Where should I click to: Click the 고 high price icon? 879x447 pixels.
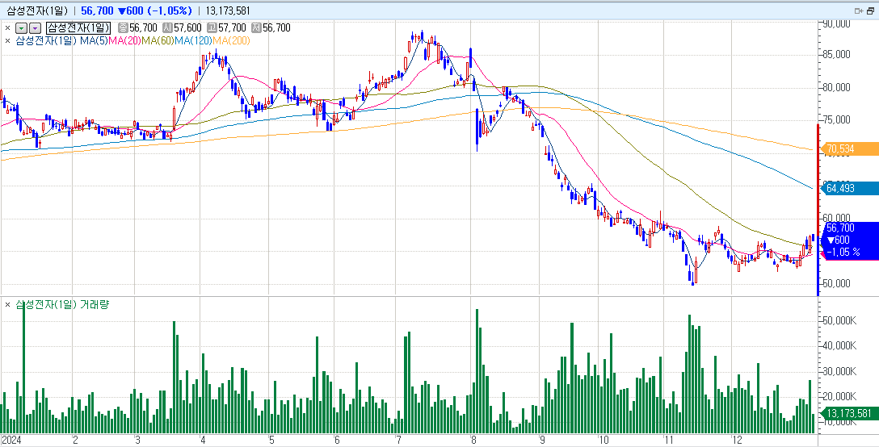[212, 28]
